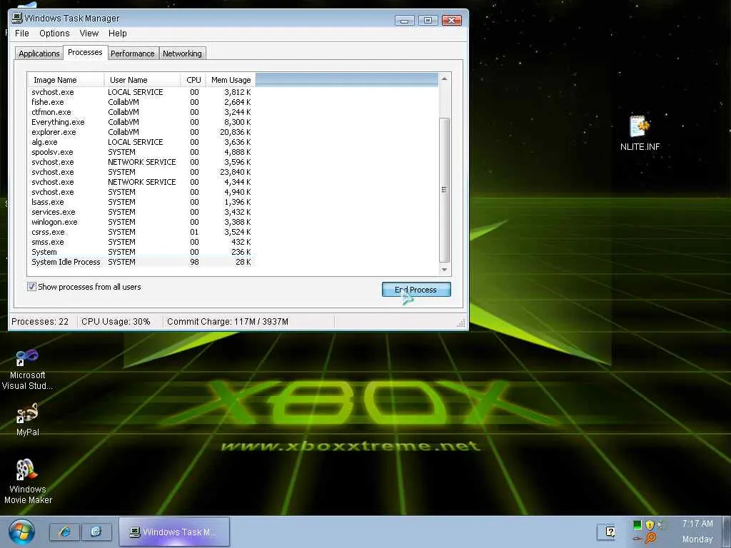The image size is (731, 548).
Task: Click the orange magnifier Everything tray icon
Action: (x=650, y=538)
